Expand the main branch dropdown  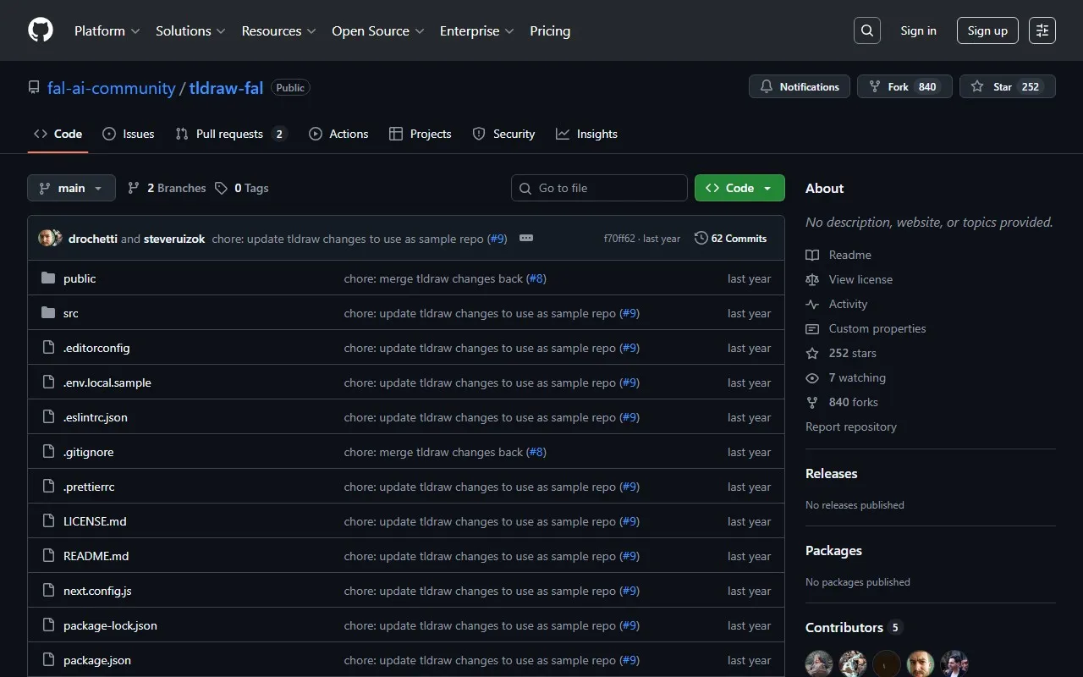[71, 188]
